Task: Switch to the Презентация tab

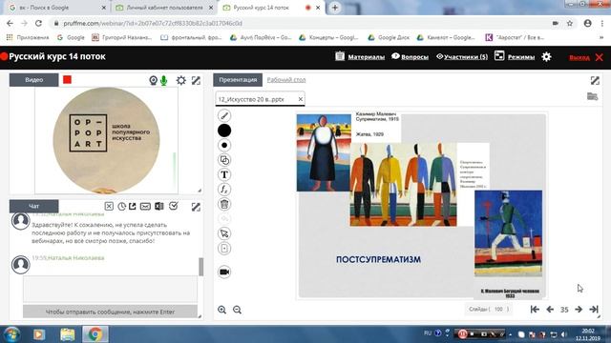Action: pos(238,80)
